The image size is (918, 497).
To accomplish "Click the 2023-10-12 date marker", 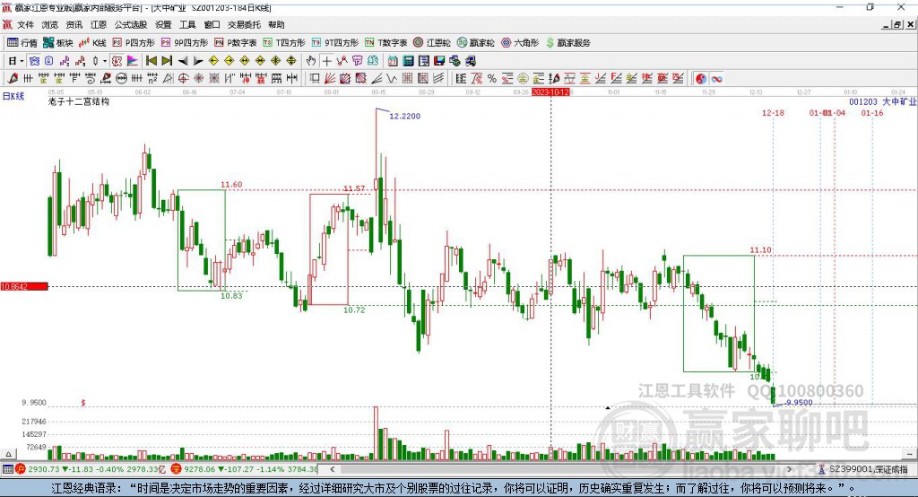I will coord(550,92).
